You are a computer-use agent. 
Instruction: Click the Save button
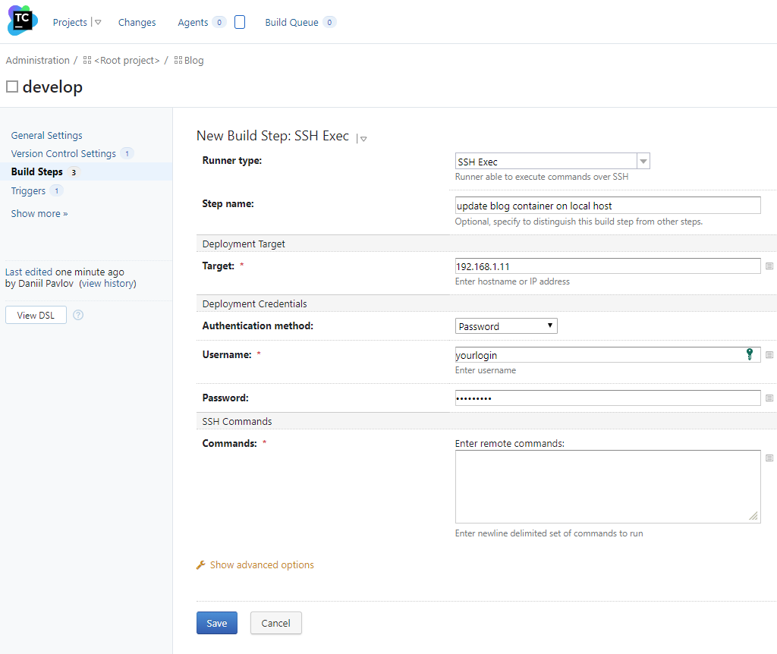tap(217, 623)
